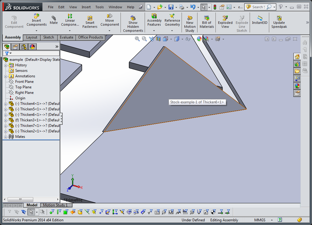The width and height of the screenshot is (312, 225).
Task: Open the Motion Study 1 tab
Action: click(x=56, y=205)
